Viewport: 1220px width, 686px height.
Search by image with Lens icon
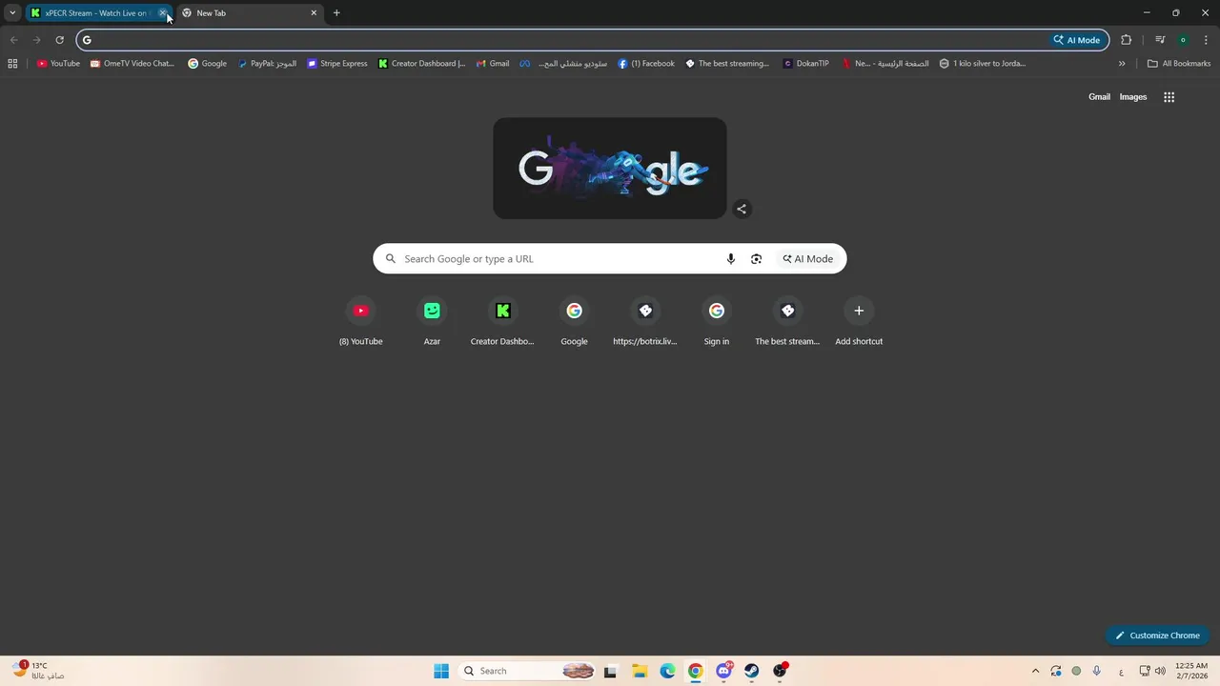click(757, 258)
